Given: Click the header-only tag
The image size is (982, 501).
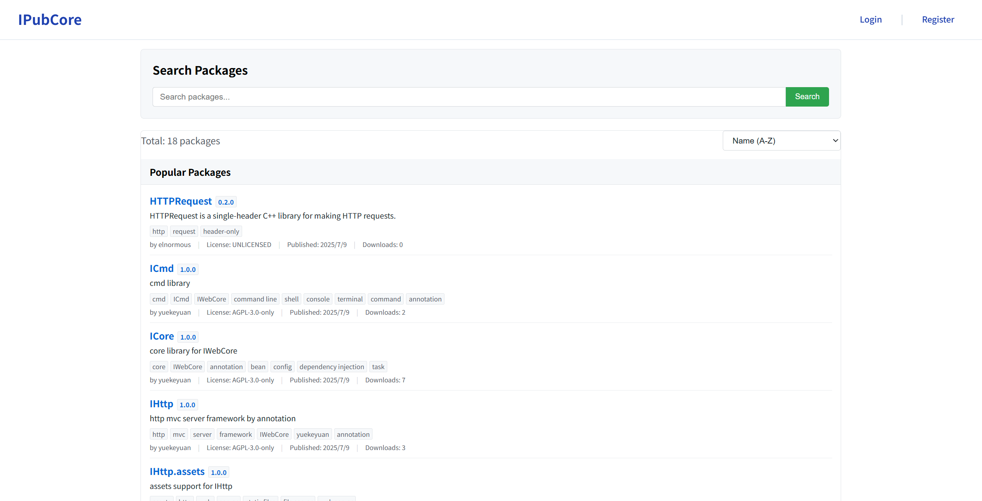Looking at the screenshot, I should pyautogui.click(x=221, y=231).
